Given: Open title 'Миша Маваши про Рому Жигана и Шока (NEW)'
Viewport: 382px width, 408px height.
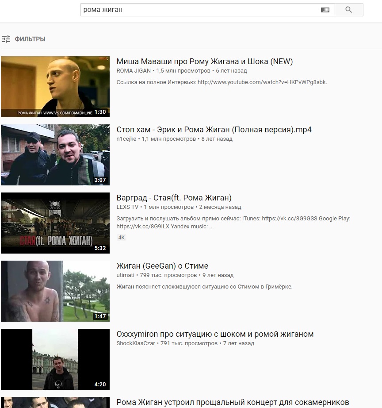Looking at the screenshot, I should [x=205, y=62].
